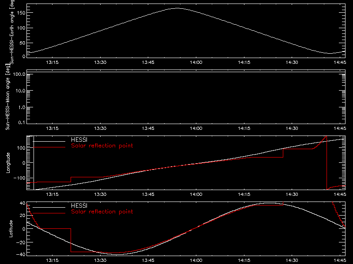Viewport: 353px width, 264px height.
Task: Click white HESSI legend line in Latitude plot
Action: pyautogui.click(x=49, y=207)
